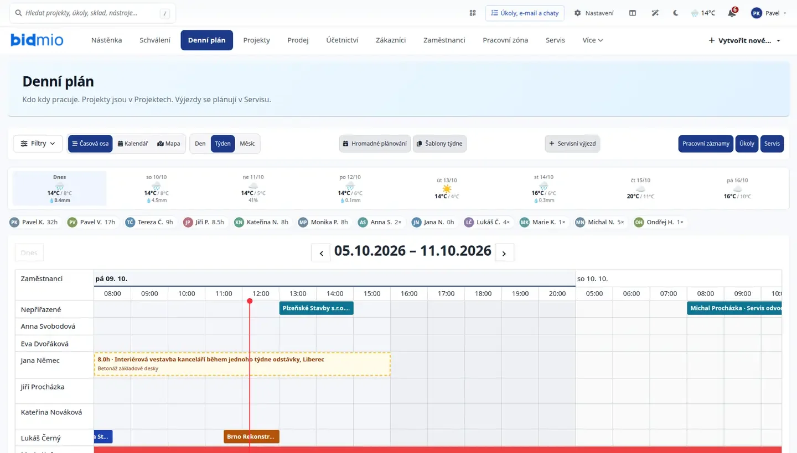Click the magic wand icon
This screenshot has height=453, width=797.
[655, 13]
